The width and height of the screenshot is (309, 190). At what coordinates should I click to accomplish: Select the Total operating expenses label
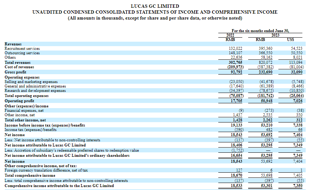(x=27, y=96)
